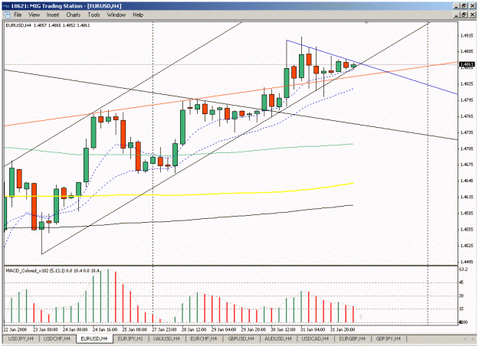
Task: Click the 1.4915 price axis label
Action: coord(467,36)
